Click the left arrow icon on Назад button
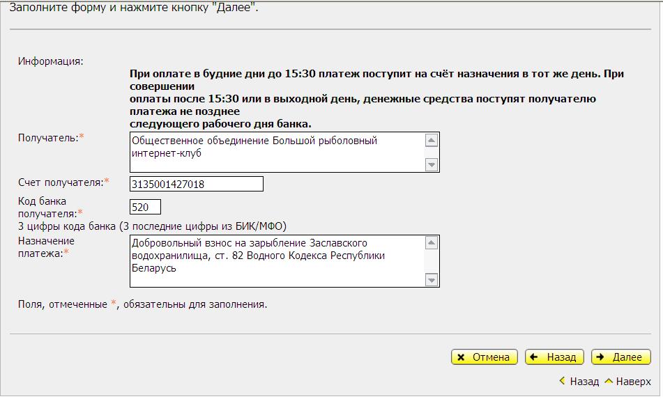Image resolution: width=663 pixels, height=399 pixels. 535,357
